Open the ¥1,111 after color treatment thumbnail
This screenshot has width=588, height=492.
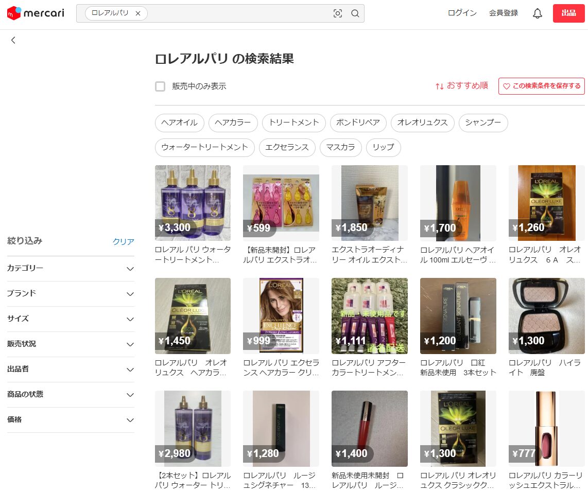(370, 316)
